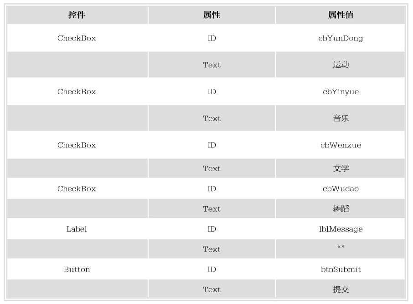413x304 pixels.
Task: Select the 音乐 text value cell
Action: 341,118
